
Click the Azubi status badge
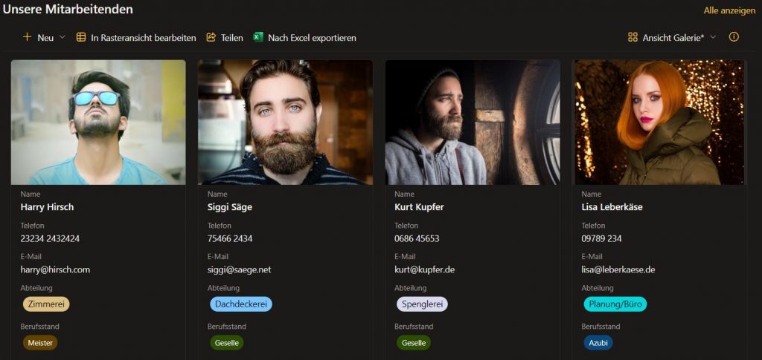598,343
